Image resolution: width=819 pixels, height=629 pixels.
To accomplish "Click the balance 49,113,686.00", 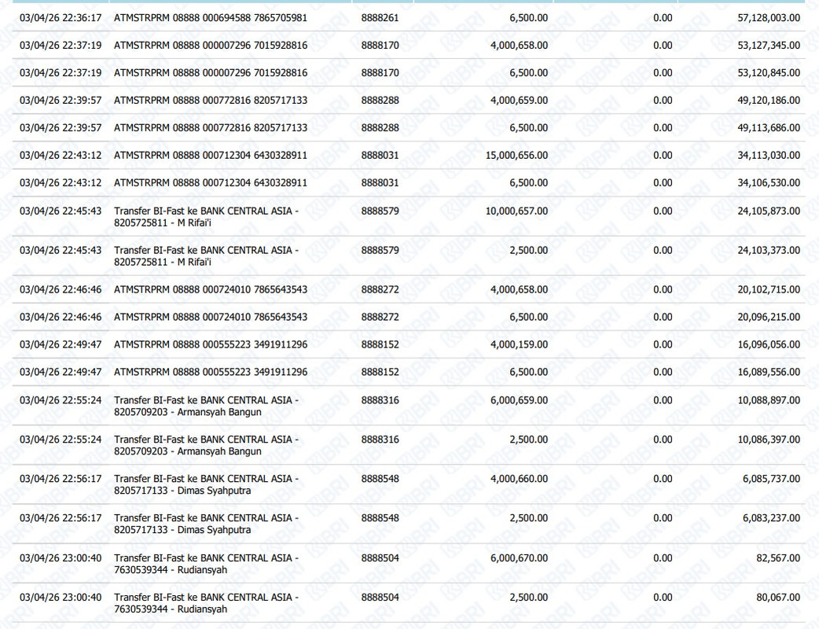I will point(769,128).
